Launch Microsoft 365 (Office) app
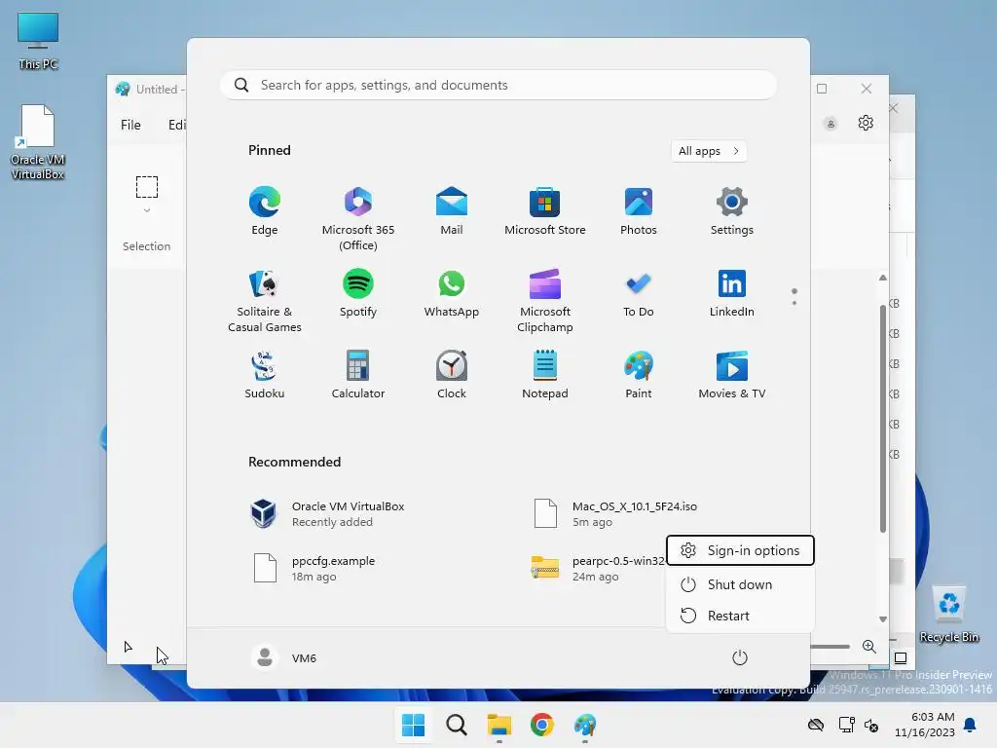Viewport: 997px width, 748px height. (x=358, y=219)
